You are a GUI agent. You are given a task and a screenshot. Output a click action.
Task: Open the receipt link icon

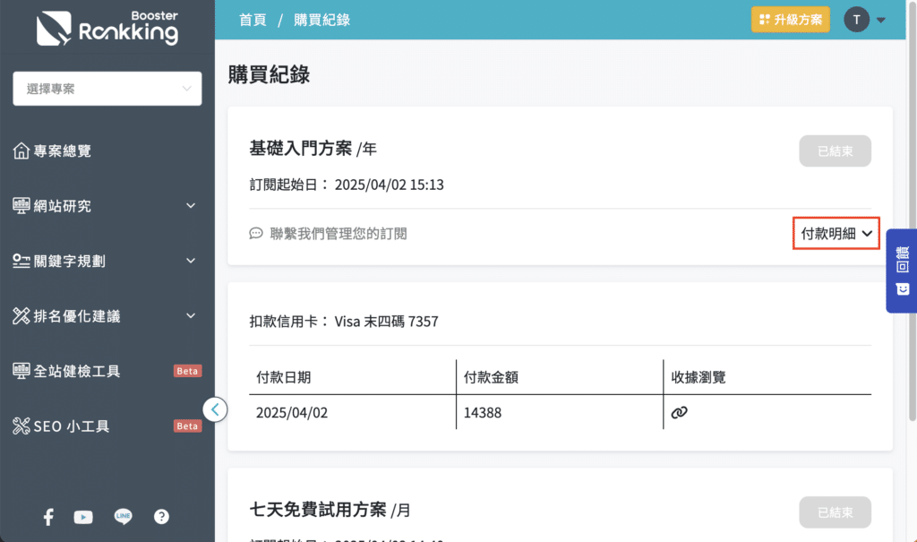pos(680,412)
